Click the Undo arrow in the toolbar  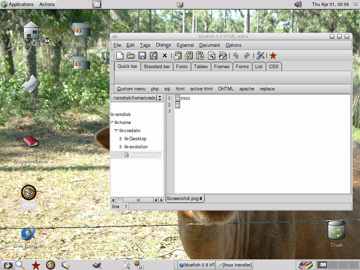pyautogui.click(x=236, y=56)
